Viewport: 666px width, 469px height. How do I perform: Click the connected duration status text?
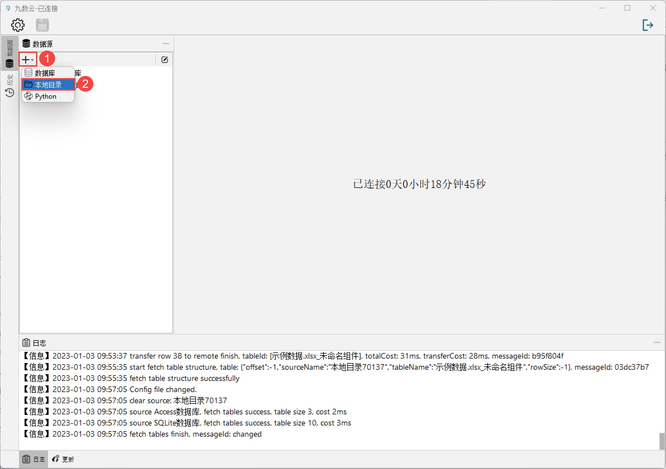coord(419,184)
